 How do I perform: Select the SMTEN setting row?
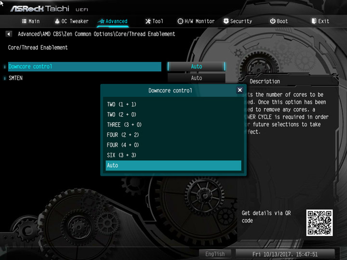(84, 78)
